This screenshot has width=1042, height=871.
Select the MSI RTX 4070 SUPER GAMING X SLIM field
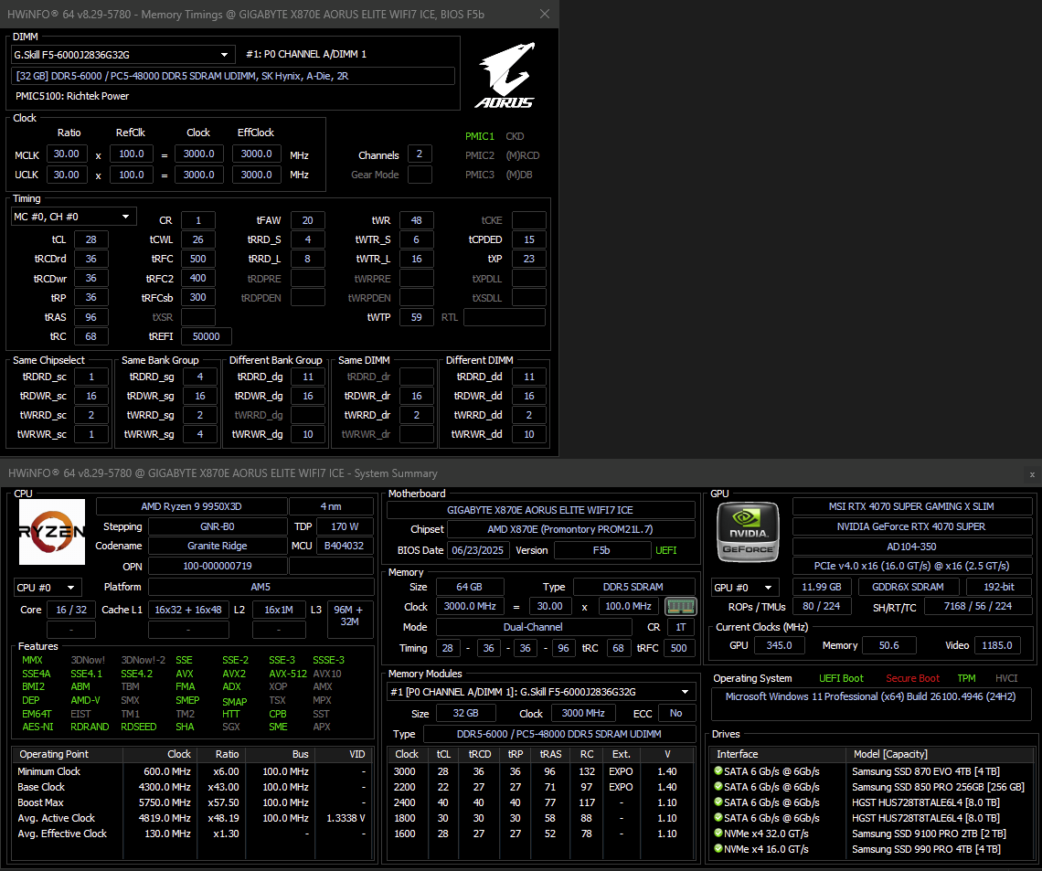point(911,506)
